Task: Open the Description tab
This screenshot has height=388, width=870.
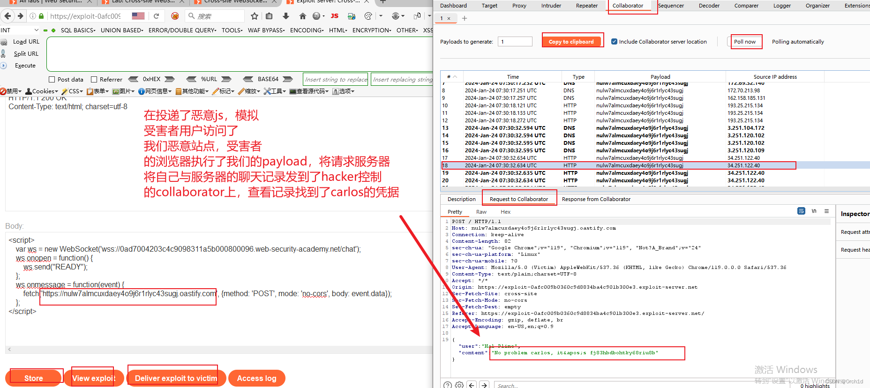Action: coord(461,199)
